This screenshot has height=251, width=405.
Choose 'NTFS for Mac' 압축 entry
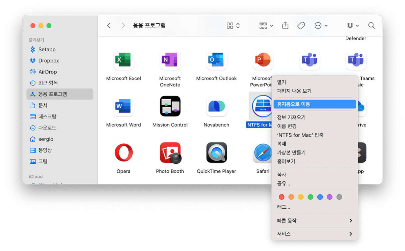(x=315, y=135)
